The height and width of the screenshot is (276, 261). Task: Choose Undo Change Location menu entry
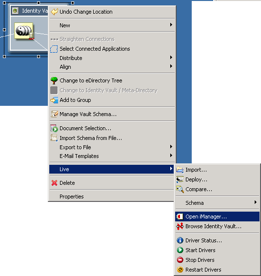point(112,12)
